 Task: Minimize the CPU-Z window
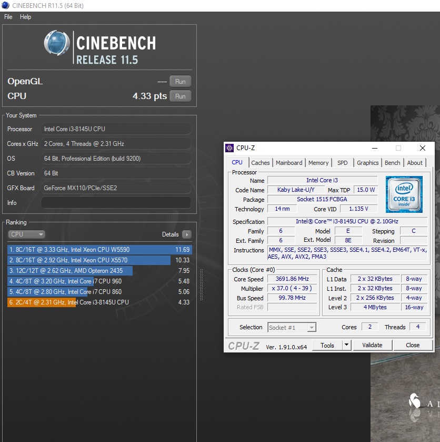(375, 148)
